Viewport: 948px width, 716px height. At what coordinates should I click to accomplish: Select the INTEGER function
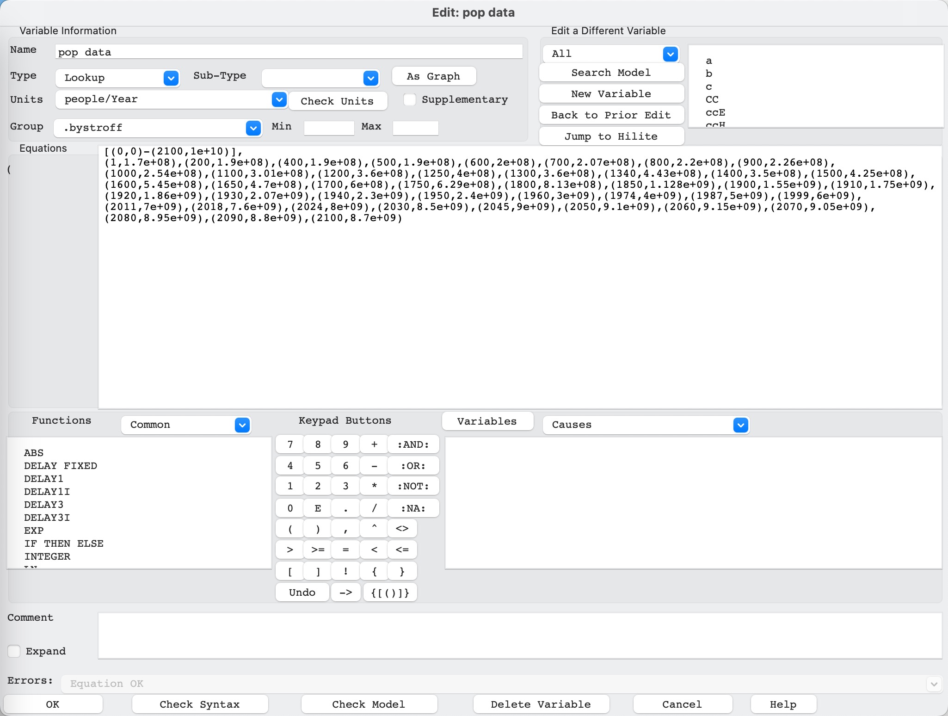[x=47, y=556]
